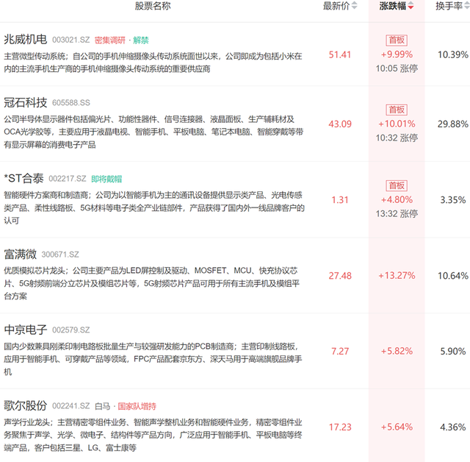
Task: Click the 国家队增持 tag on 歌尔股份
Action: click(137, 407)
